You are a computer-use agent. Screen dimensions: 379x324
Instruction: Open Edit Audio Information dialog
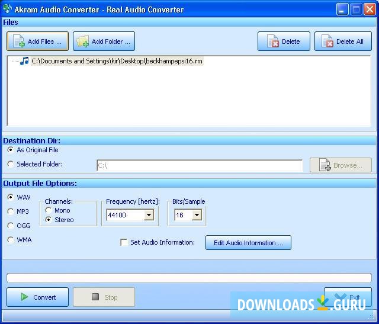248,243
